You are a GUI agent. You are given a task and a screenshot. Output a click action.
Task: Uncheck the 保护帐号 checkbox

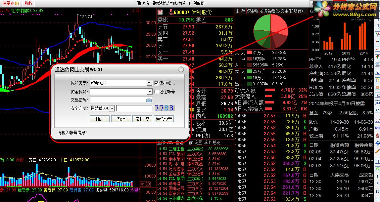(x=156, y=83)
